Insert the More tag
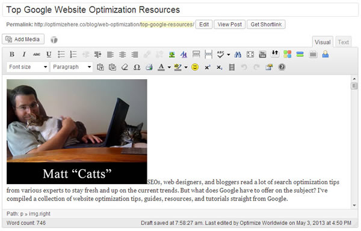361x231 pixels. tap(196, 55)
